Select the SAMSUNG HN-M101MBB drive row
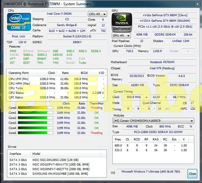Screen dimensions: 202x183 point(57,174)
